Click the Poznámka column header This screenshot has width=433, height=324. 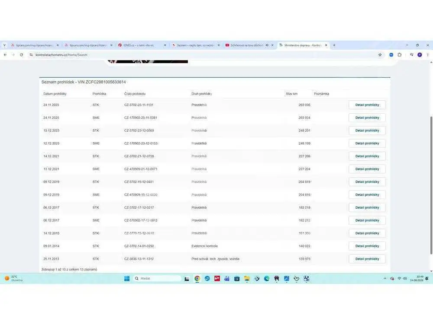point(321,94)
